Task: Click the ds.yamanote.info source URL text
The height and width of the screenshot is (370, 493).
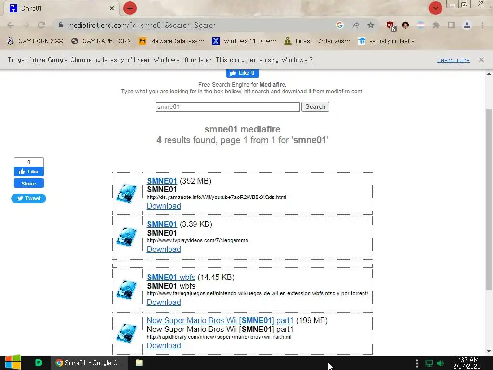Action: [x=216, y=197]
